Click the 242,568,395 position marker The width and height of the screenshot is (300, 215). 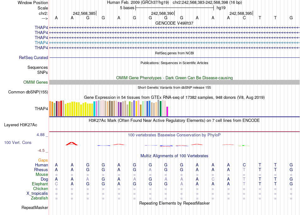pos(241,13)
